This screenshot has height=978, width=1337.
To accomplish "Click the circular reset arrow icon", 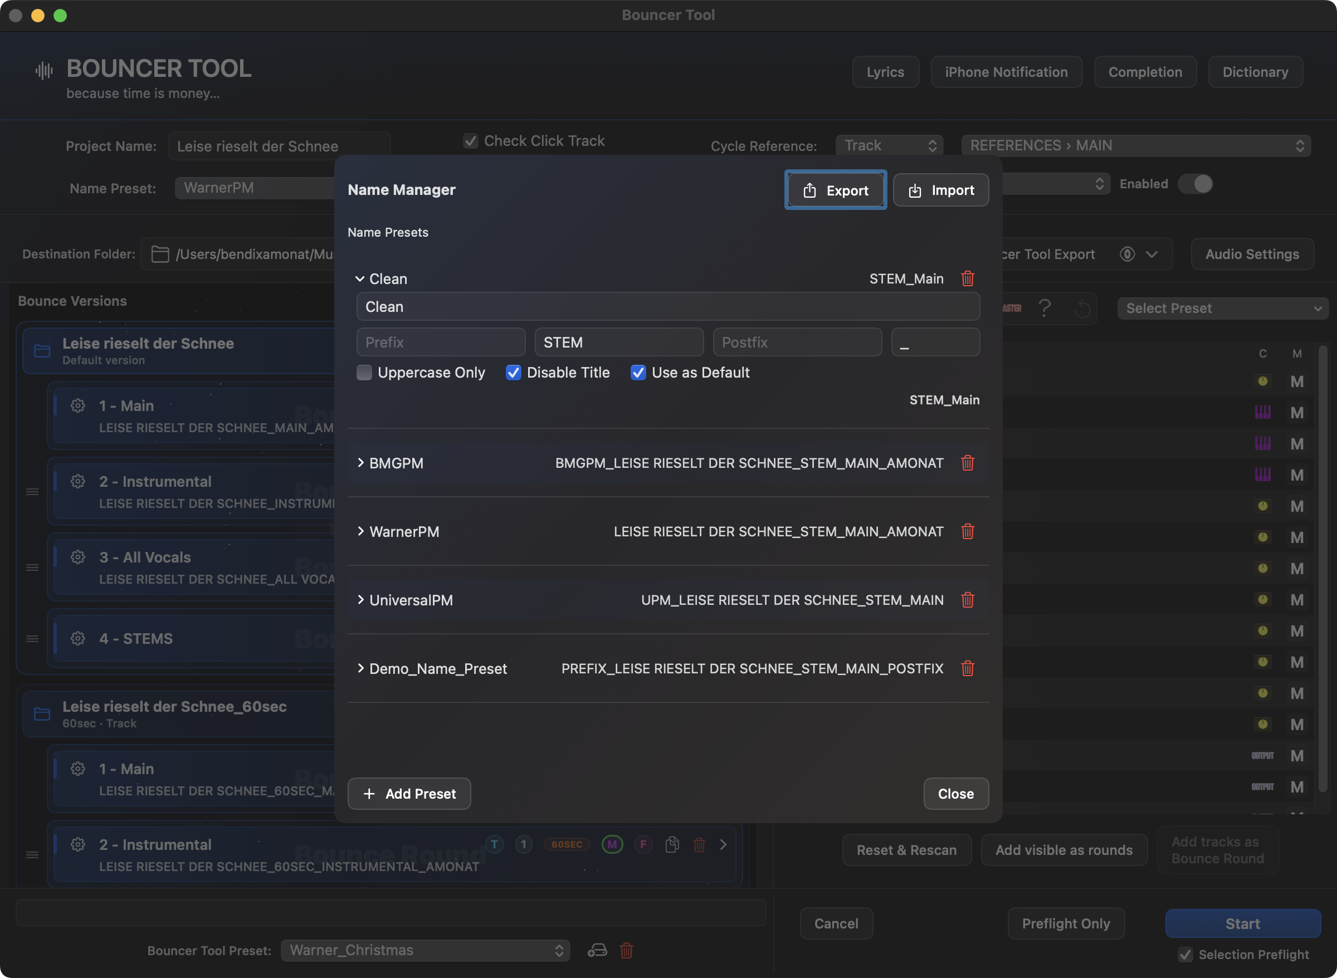I will pyautogui.click(x=1082, y=308).
